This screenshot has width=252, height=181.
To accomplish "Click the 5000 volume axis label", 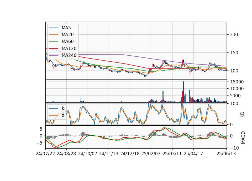I will (x=235, y=96).
